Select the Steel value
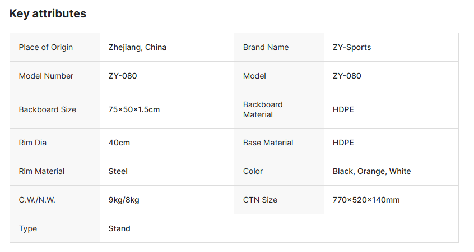The image size is (474, 252). tap(118, 171)
